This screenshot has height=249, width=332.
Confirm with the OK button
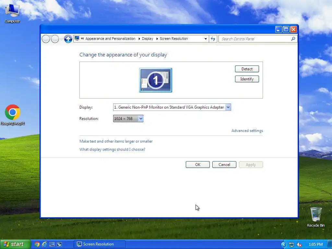(197, 164)
